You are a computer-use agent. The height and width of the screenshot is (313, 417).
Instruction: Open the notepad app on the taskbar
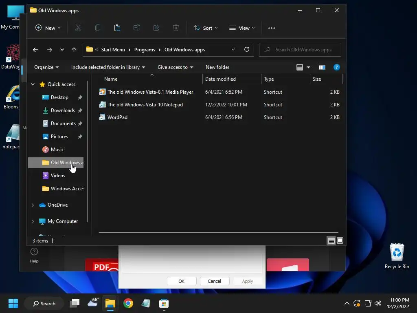click(146, 303)
